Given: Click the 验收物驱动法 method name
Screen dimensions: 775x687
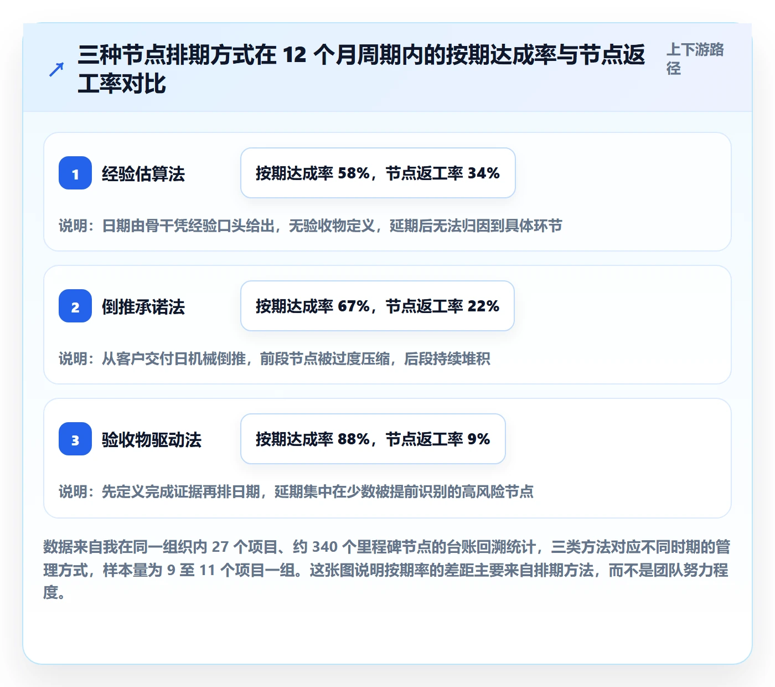Looking at the screenshot, I should point(152,439).
